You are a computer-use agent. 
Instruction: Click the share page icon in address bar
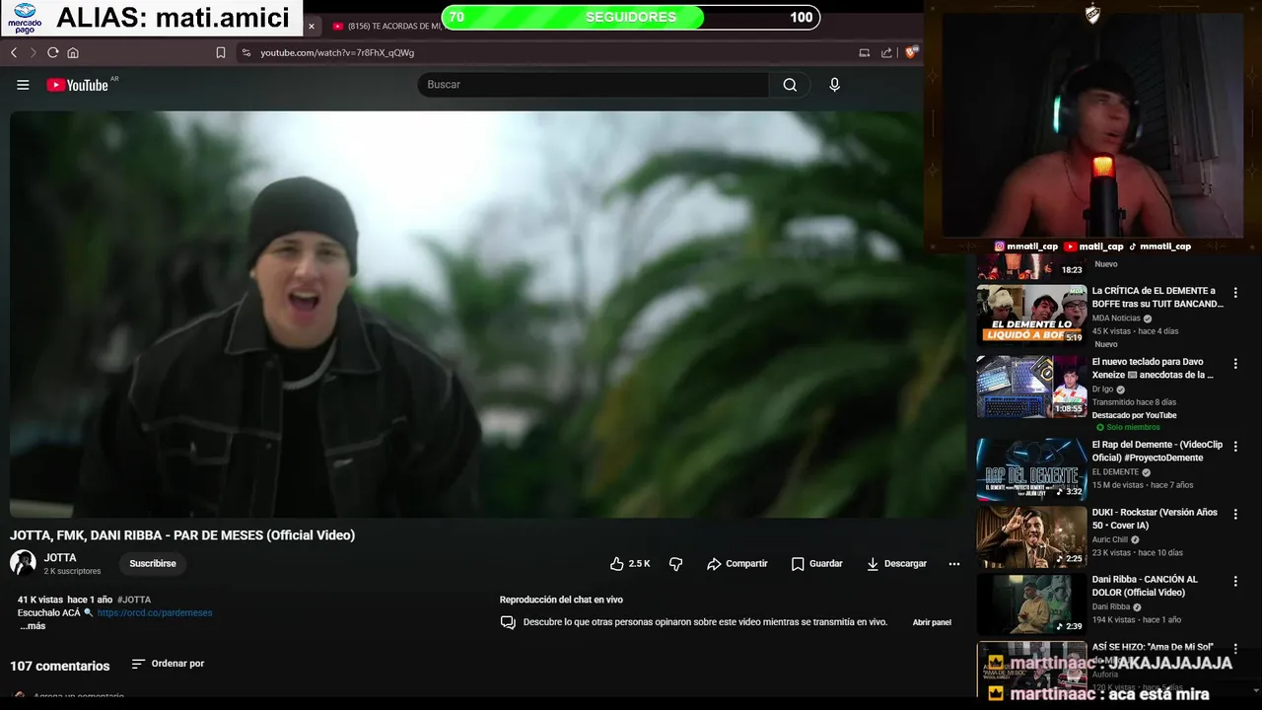click(886, 52)
